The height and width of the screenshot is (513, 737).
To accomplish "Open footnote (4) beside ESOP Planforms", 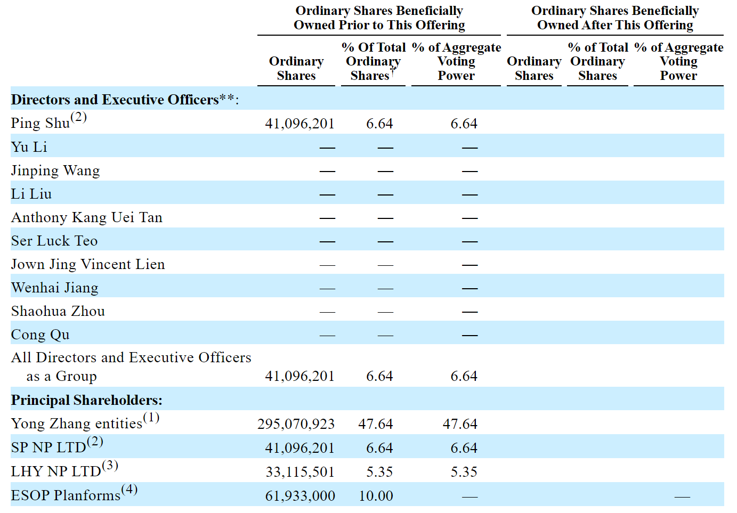I will [129, 490].
